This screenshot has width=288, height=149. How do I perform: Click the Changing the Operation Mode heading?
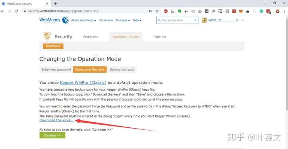(80, 59)
